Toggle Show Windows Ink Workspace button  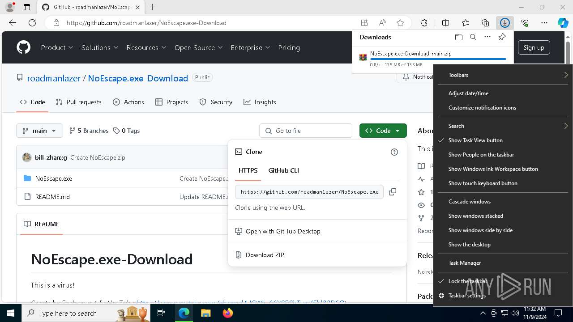[x=503, y=169]
